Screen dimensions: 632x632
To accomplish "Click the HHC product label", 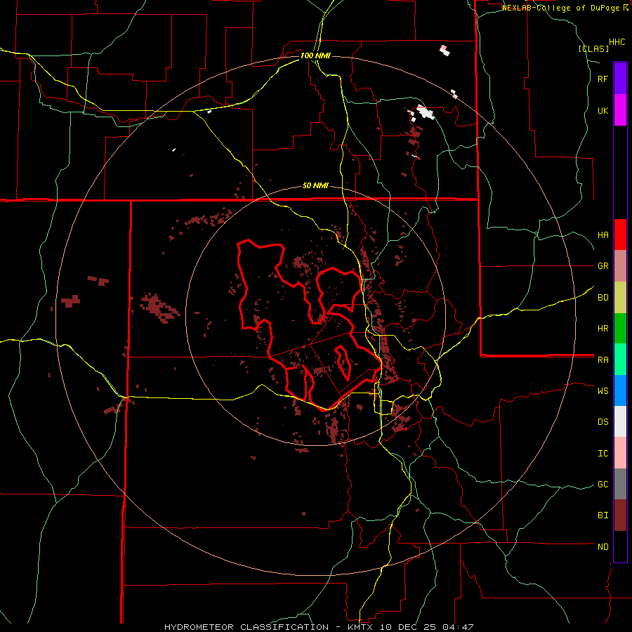I will pos(617,42).
